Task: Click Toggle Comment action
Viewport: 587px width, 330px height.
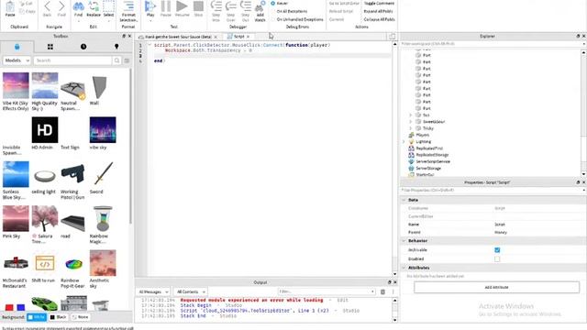Action: (379, 3)
